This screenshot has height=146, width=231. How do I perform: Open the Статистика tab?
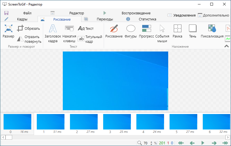tap(147, 19)
